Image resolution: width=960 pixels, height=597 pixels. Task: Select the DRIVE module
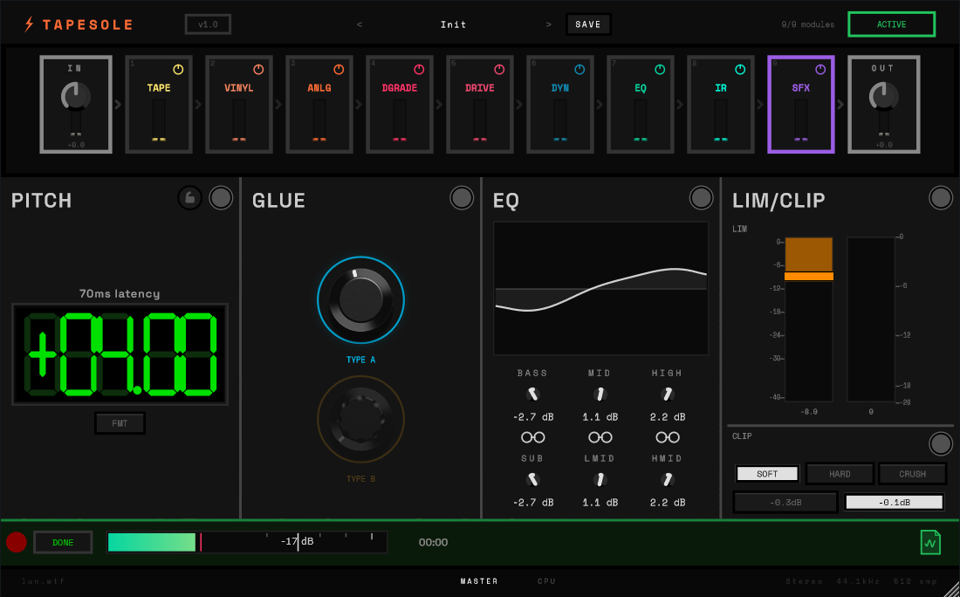479,105
